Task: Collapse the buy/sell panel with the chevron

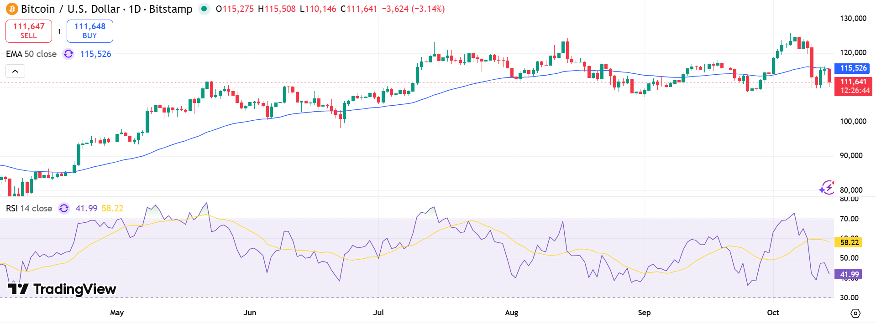Action: pos(14,71)
